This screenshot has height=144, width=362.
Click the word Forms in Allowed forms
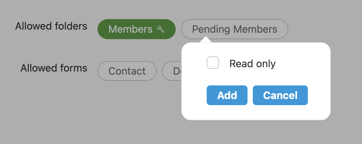(x=74, y=68)
